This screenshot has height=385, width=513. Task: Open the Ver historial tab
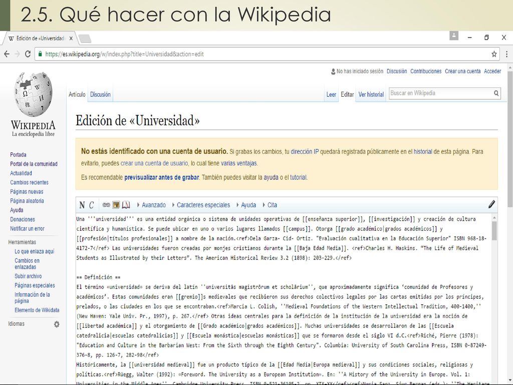371,94
